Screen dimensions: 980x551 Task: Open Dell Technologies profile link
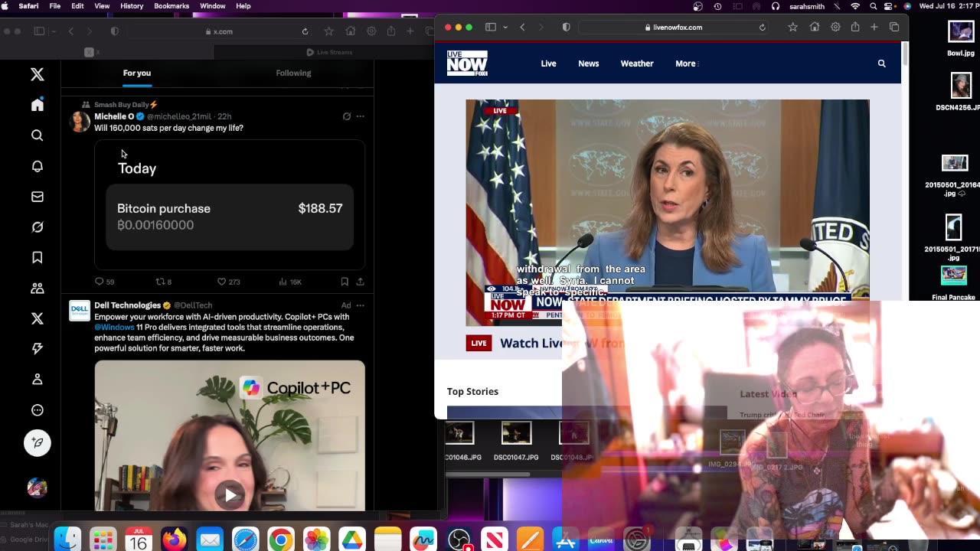pyautogui.click(x=127, y=305)
